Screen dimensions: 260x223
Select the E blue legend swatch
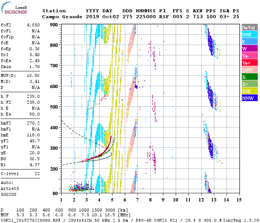(250, 42)
